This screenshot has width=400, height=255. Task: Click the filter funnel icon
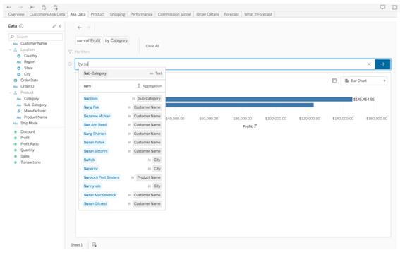(x=70, y=52)
